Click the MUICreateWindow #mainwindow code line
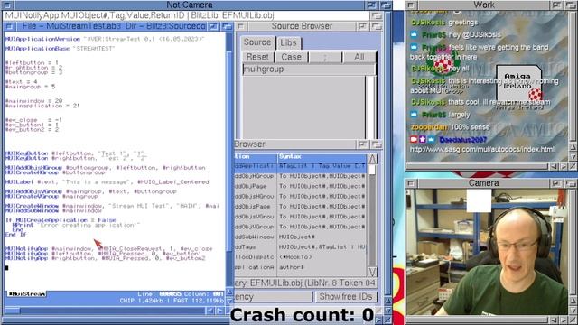Viewport: 578px width, 325px height. pos(112,206)
